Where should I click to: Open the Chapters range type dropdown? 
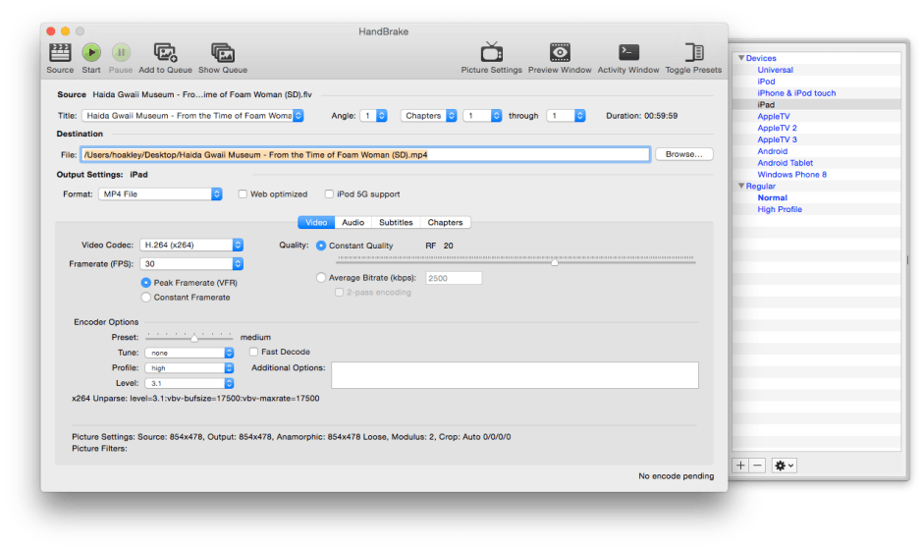(x=428, y=116)
